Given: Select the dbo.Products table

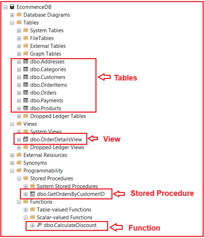Looking at the screenshot, I should click(46, 108).
